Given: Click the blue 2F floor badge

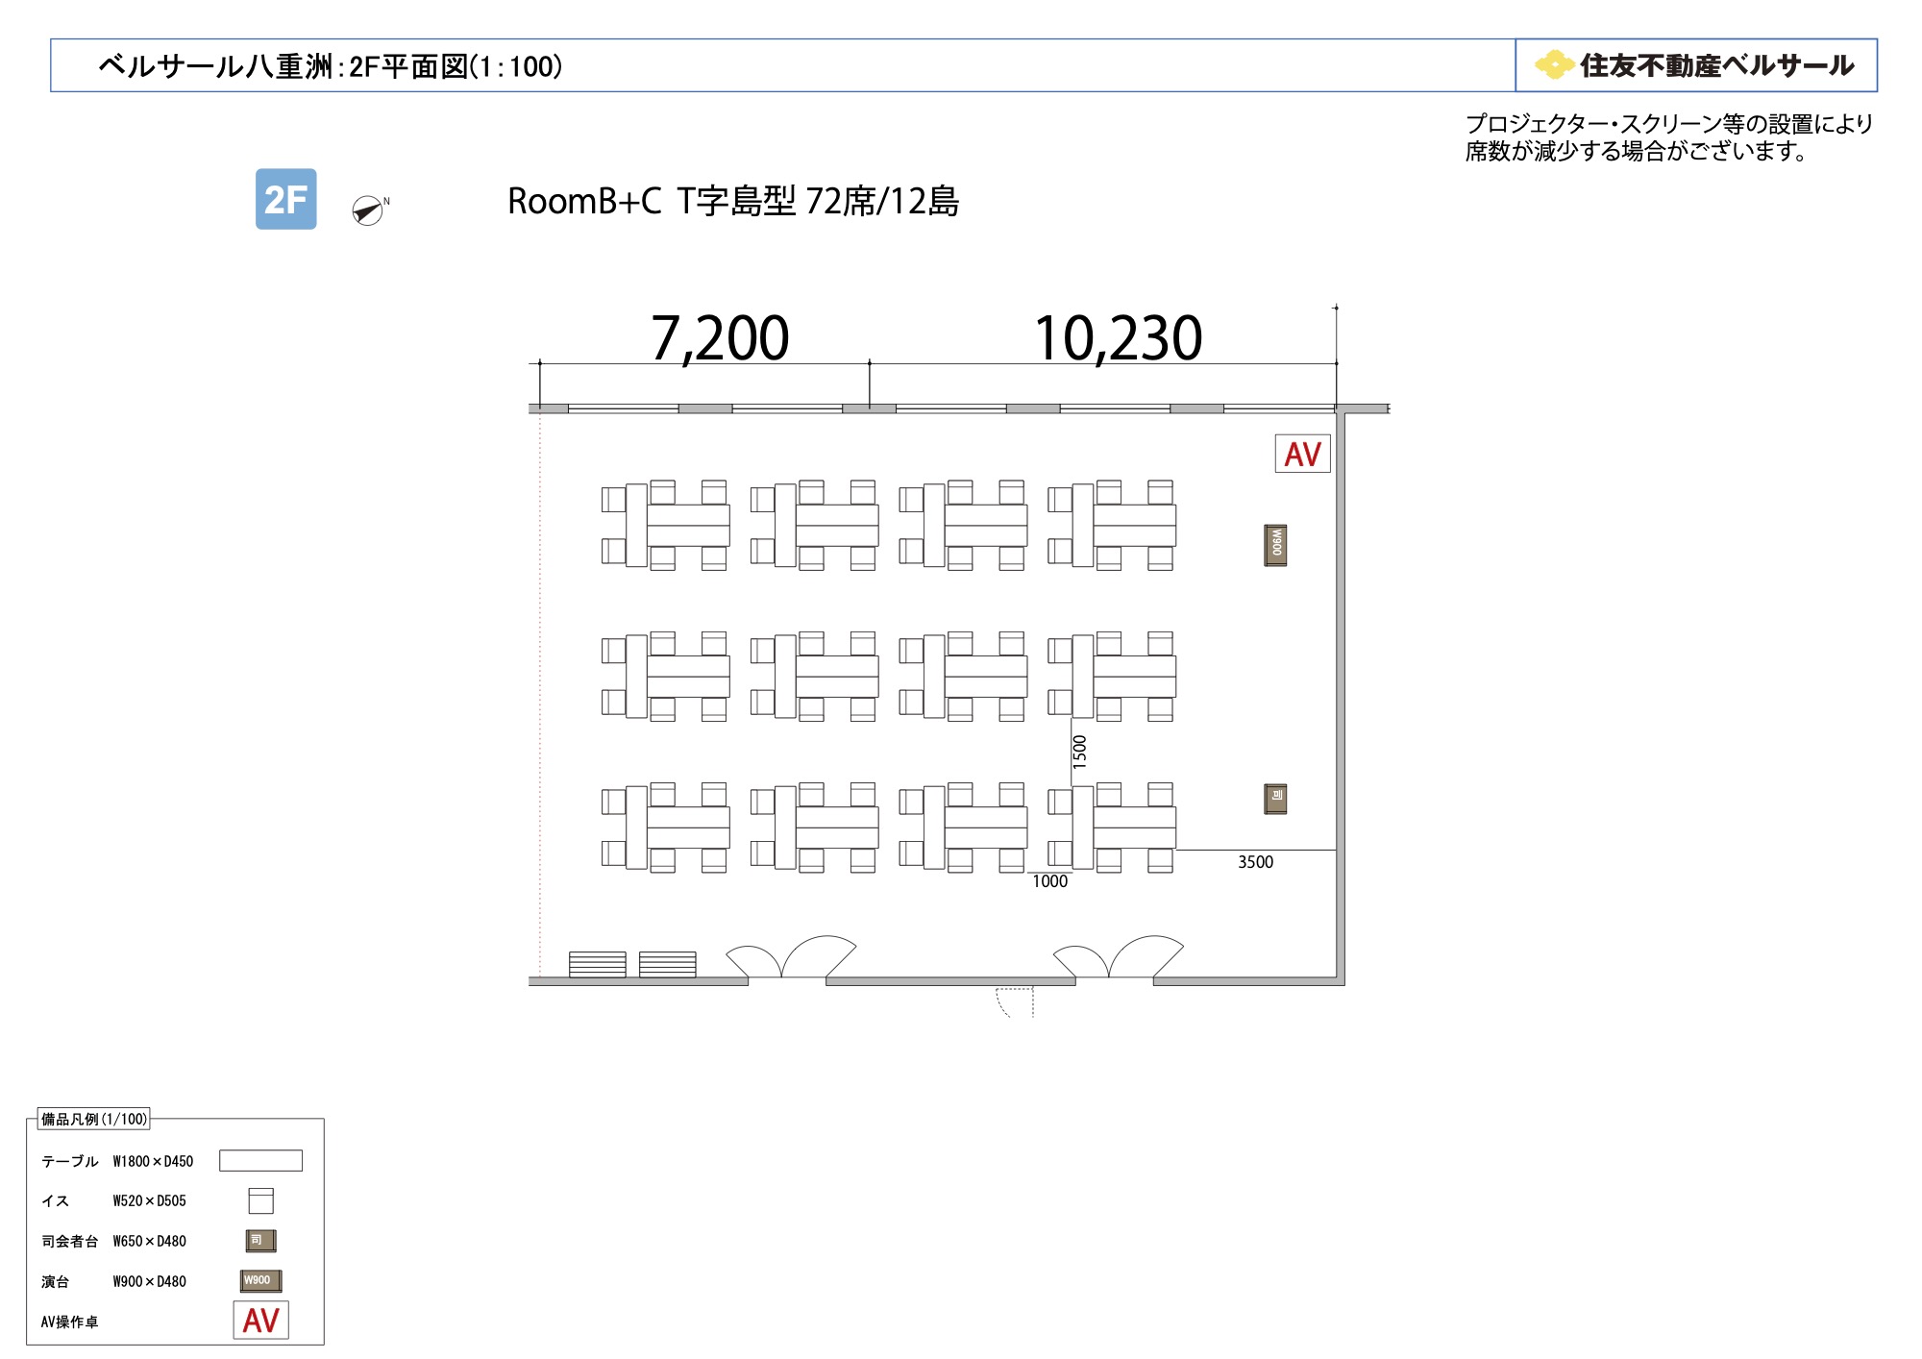Looking at the screenshot, I should click(x=285, y=199).
